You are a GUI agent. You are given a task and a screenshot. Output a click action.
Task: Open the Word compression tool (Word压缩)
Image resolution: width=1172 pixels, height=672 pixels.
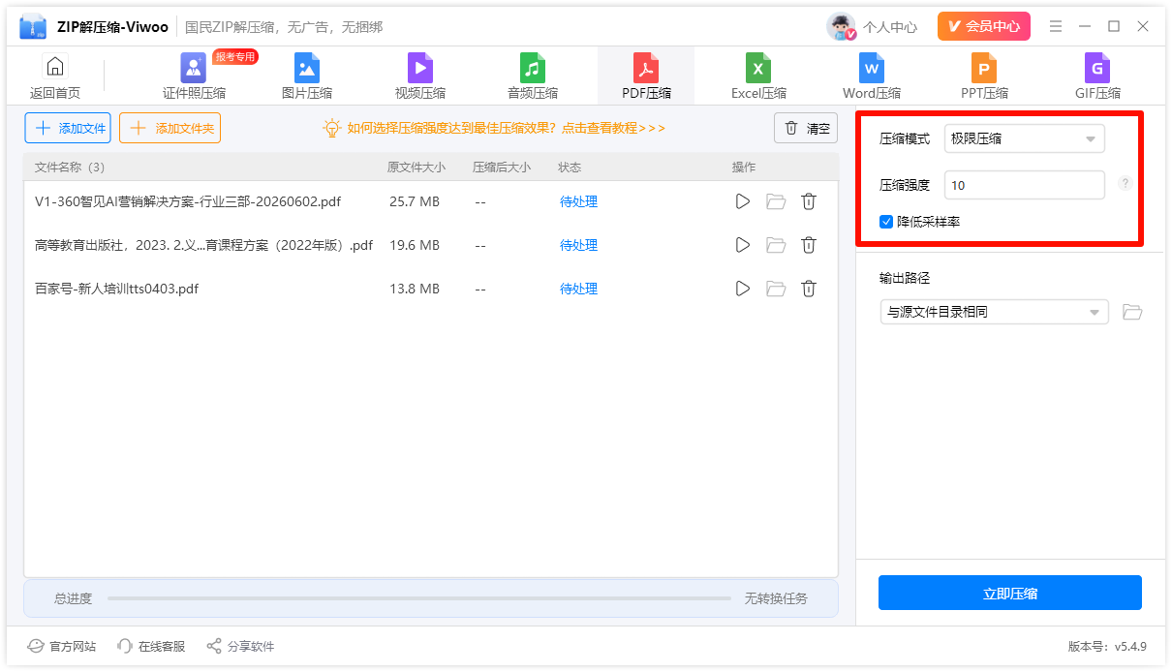coord(872,76)
